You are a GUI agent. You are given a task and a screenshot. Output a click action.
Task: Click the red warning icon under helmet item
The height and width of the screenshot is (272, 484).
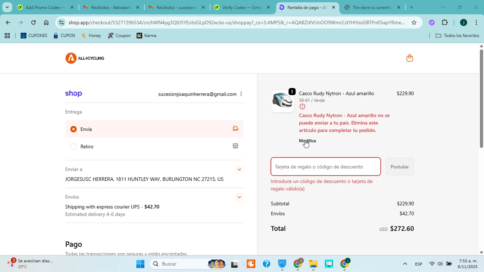point(302,107)
